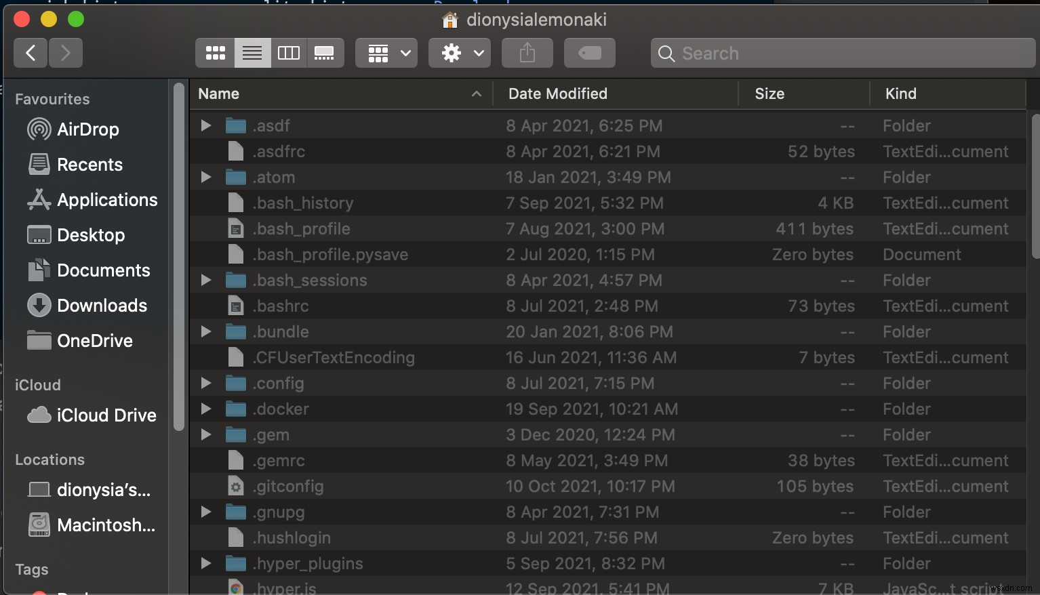1040x595 pixels.
Task: Open the Share menu in the toolbar
Action: point(527,53)
